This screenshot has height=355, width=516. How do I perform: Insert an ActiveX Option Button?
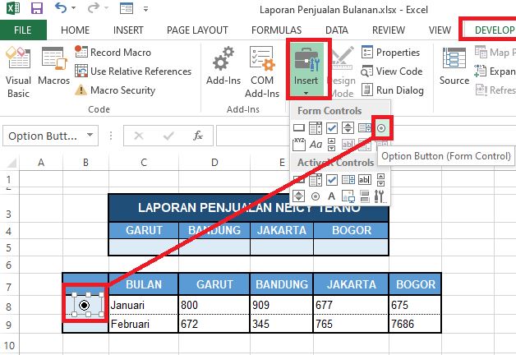click(x=316, y=196)
